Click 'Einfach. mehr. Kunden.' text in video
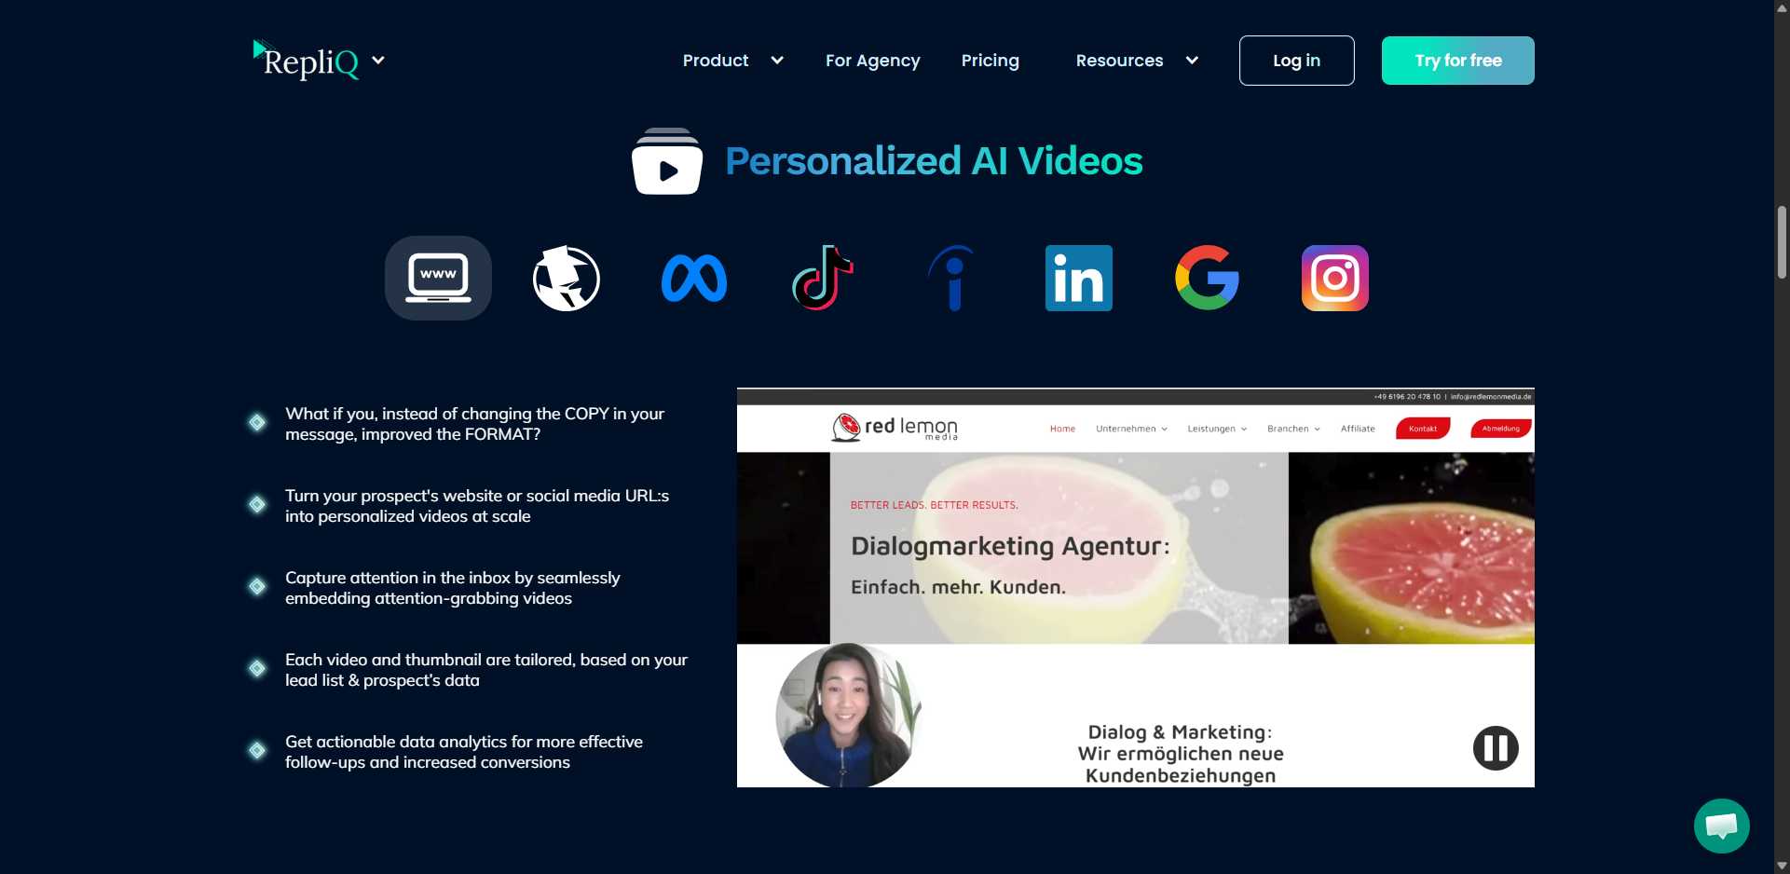The height and width of the screenshot is (874, 1790). click(958, 587)
